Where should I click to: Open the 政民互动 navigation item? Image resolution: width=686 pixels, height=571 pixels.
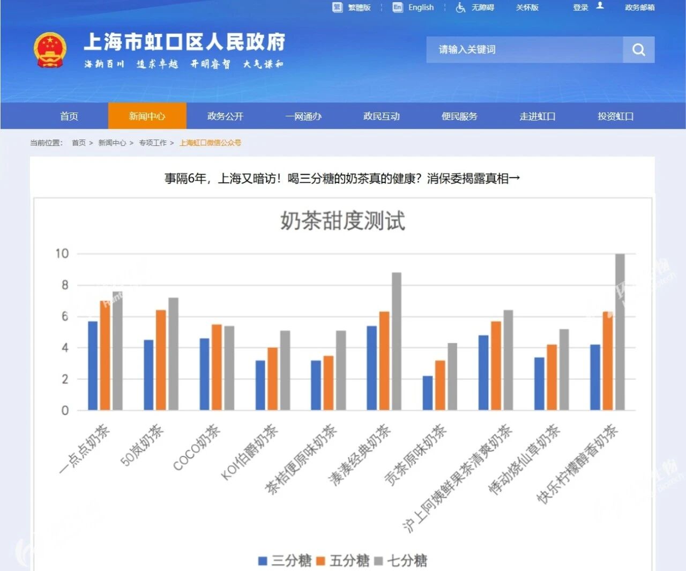pyautogui.click(x=382, y=116)
